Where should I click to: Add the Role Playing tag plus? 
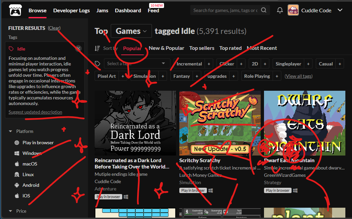pos(276,76)
